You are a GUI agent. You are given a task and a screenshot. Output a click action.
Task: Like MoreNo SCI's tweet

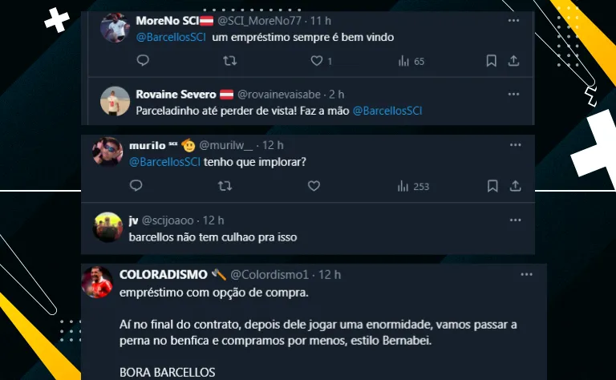316,61
